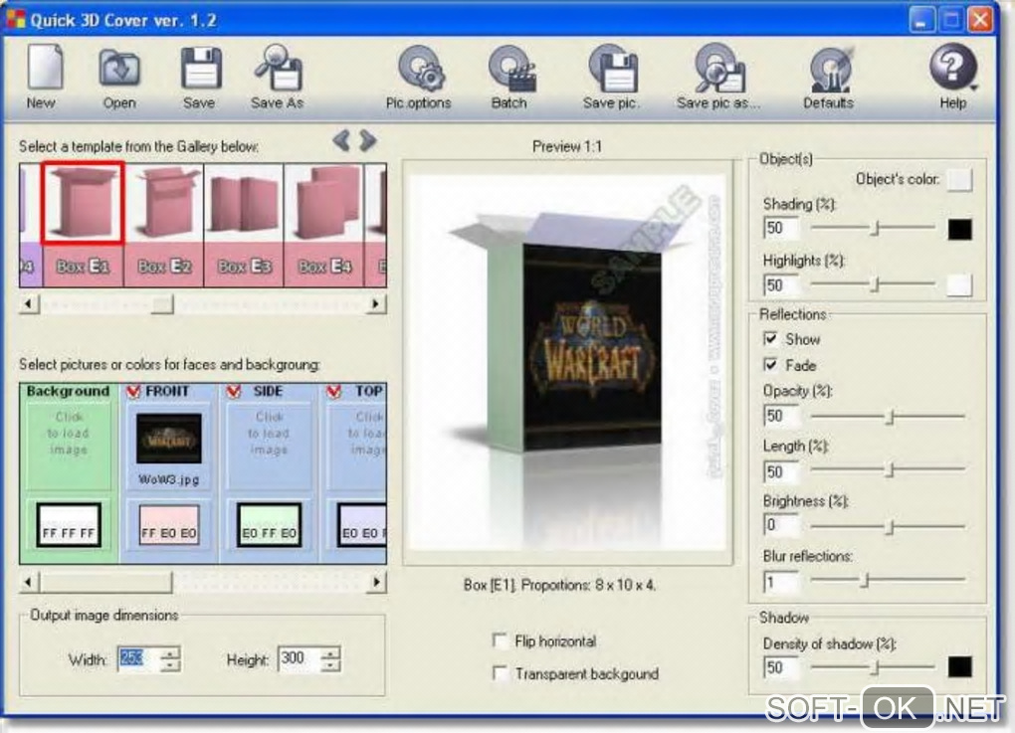Click the Shading value field
Screen dimensions: 1015x733
pyautogui.click(x=781, y=228)
